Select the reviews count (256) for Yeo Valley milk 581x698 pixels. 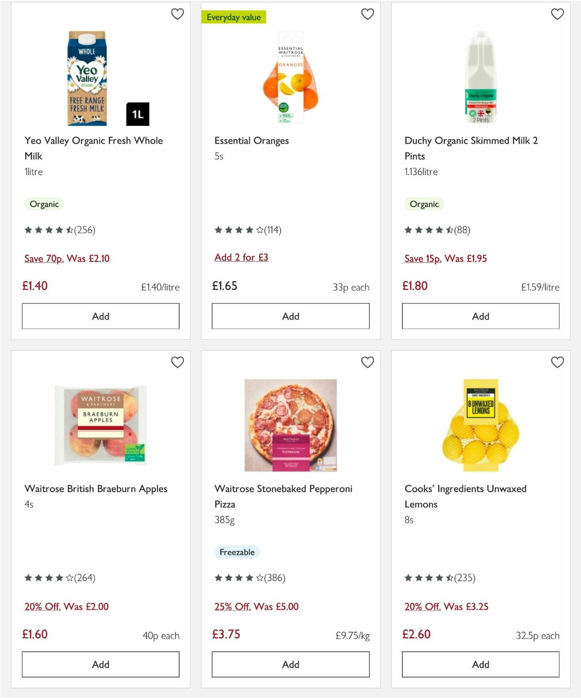(85, 230)
